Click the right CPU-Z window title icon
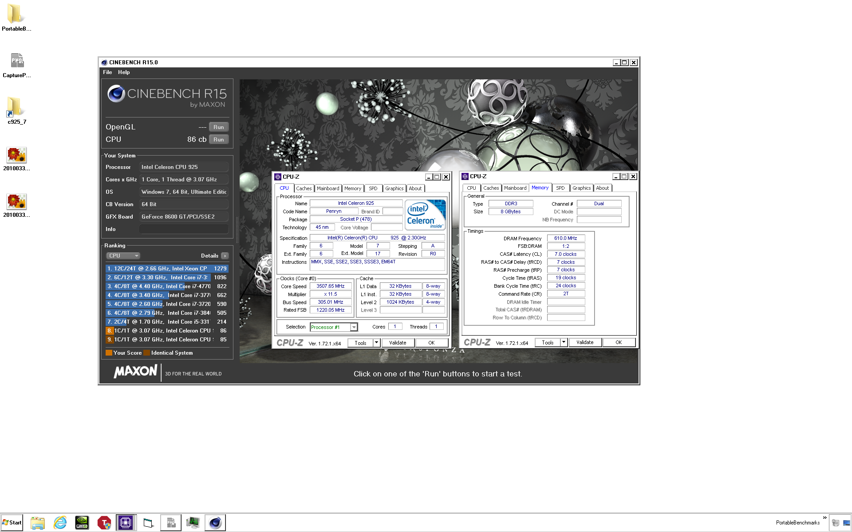This screenshot has height=532, width=852. coord(465,176)
